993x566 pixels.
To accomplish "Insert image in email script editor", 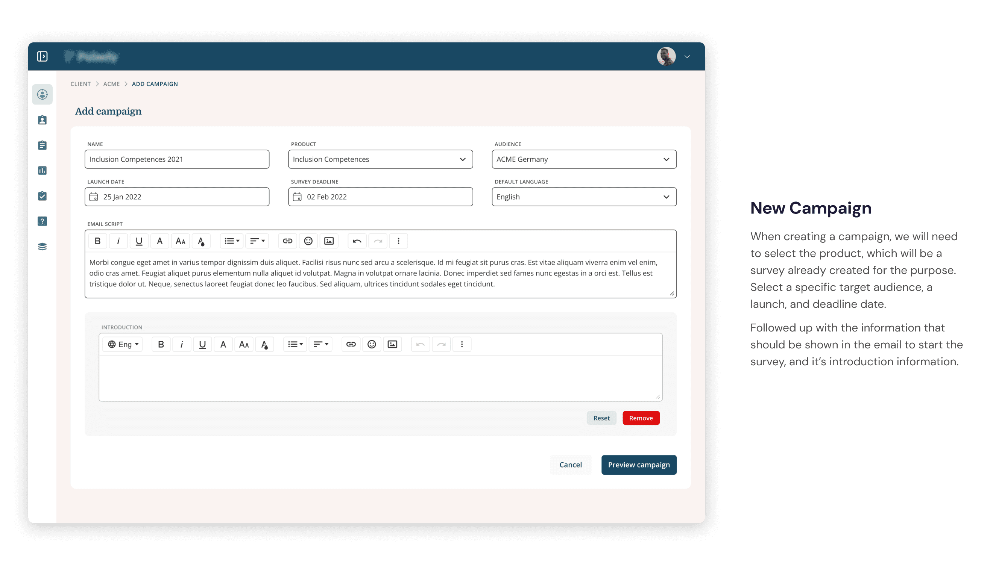I will (329, 241).
